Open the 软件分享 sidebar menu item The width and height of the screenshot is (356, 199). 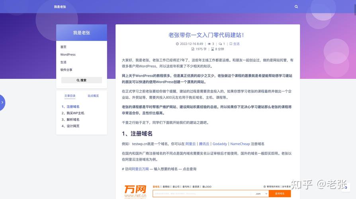coord(66,70)
